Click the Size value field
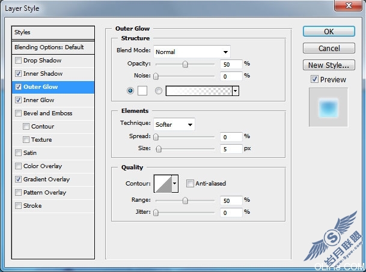This screenshot has height=272, width=366. coord(231,148)
